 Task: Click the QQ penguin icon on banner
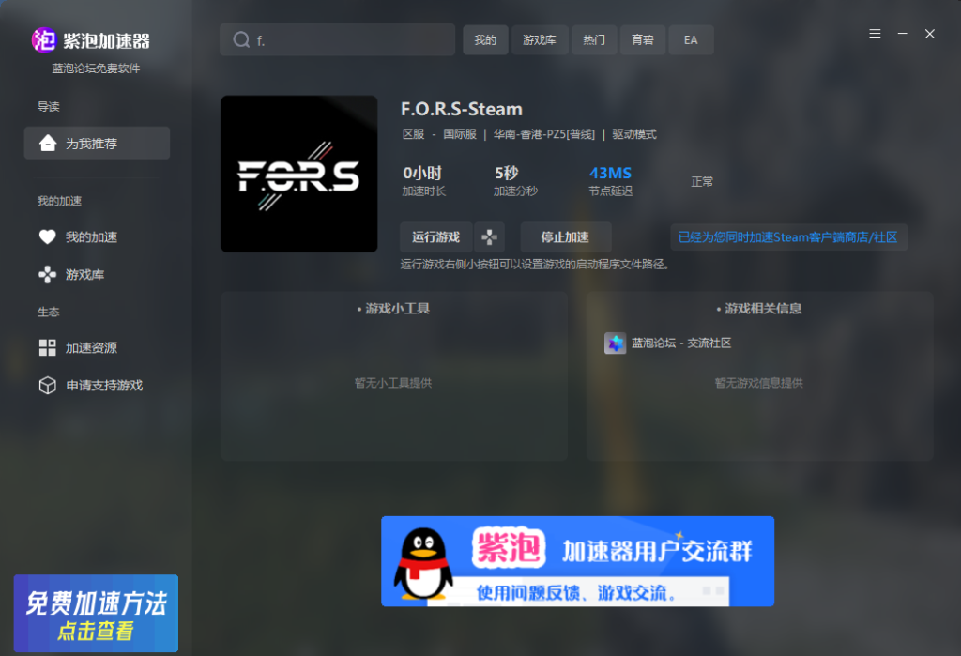(423, 563)
